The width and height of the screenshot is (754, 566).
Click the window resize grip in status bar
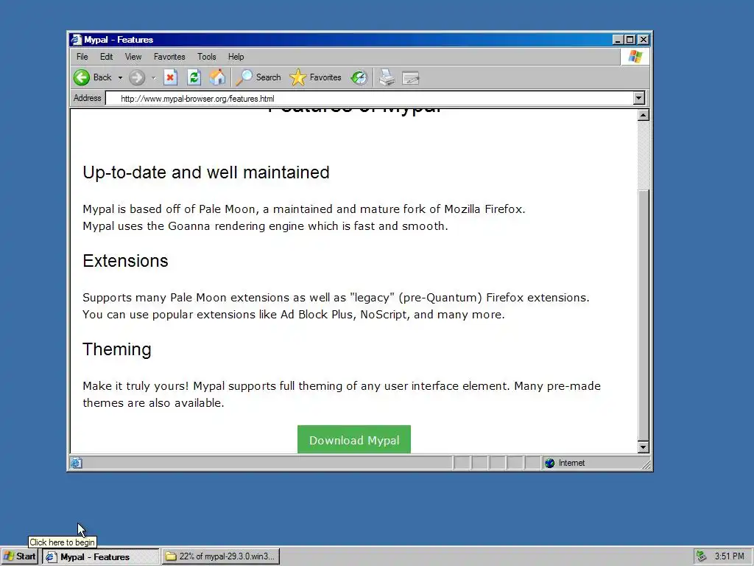pyautogui.click(x=646, y=464)
